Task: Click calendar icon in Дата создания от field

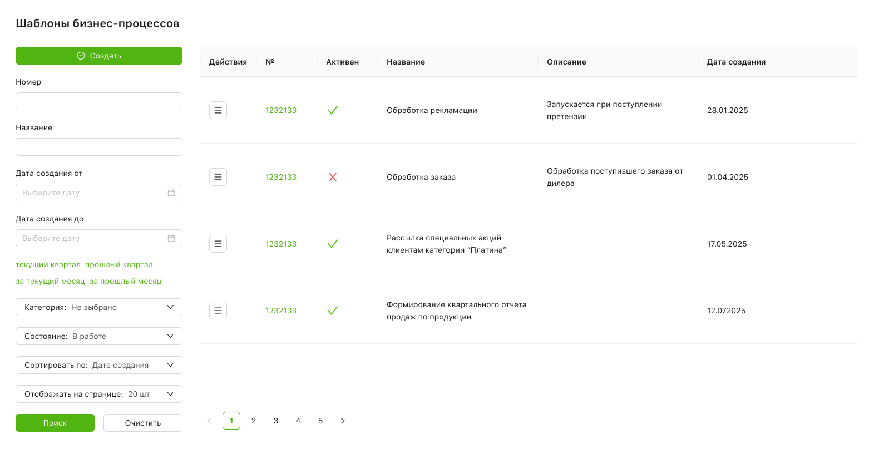Action: tap(171, 193)
